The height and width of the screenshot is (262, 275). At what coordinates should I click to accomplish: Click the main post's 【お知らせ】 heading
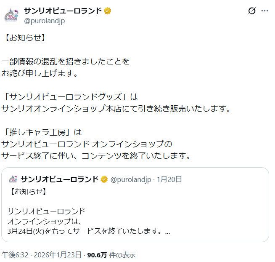coord(25,38)
